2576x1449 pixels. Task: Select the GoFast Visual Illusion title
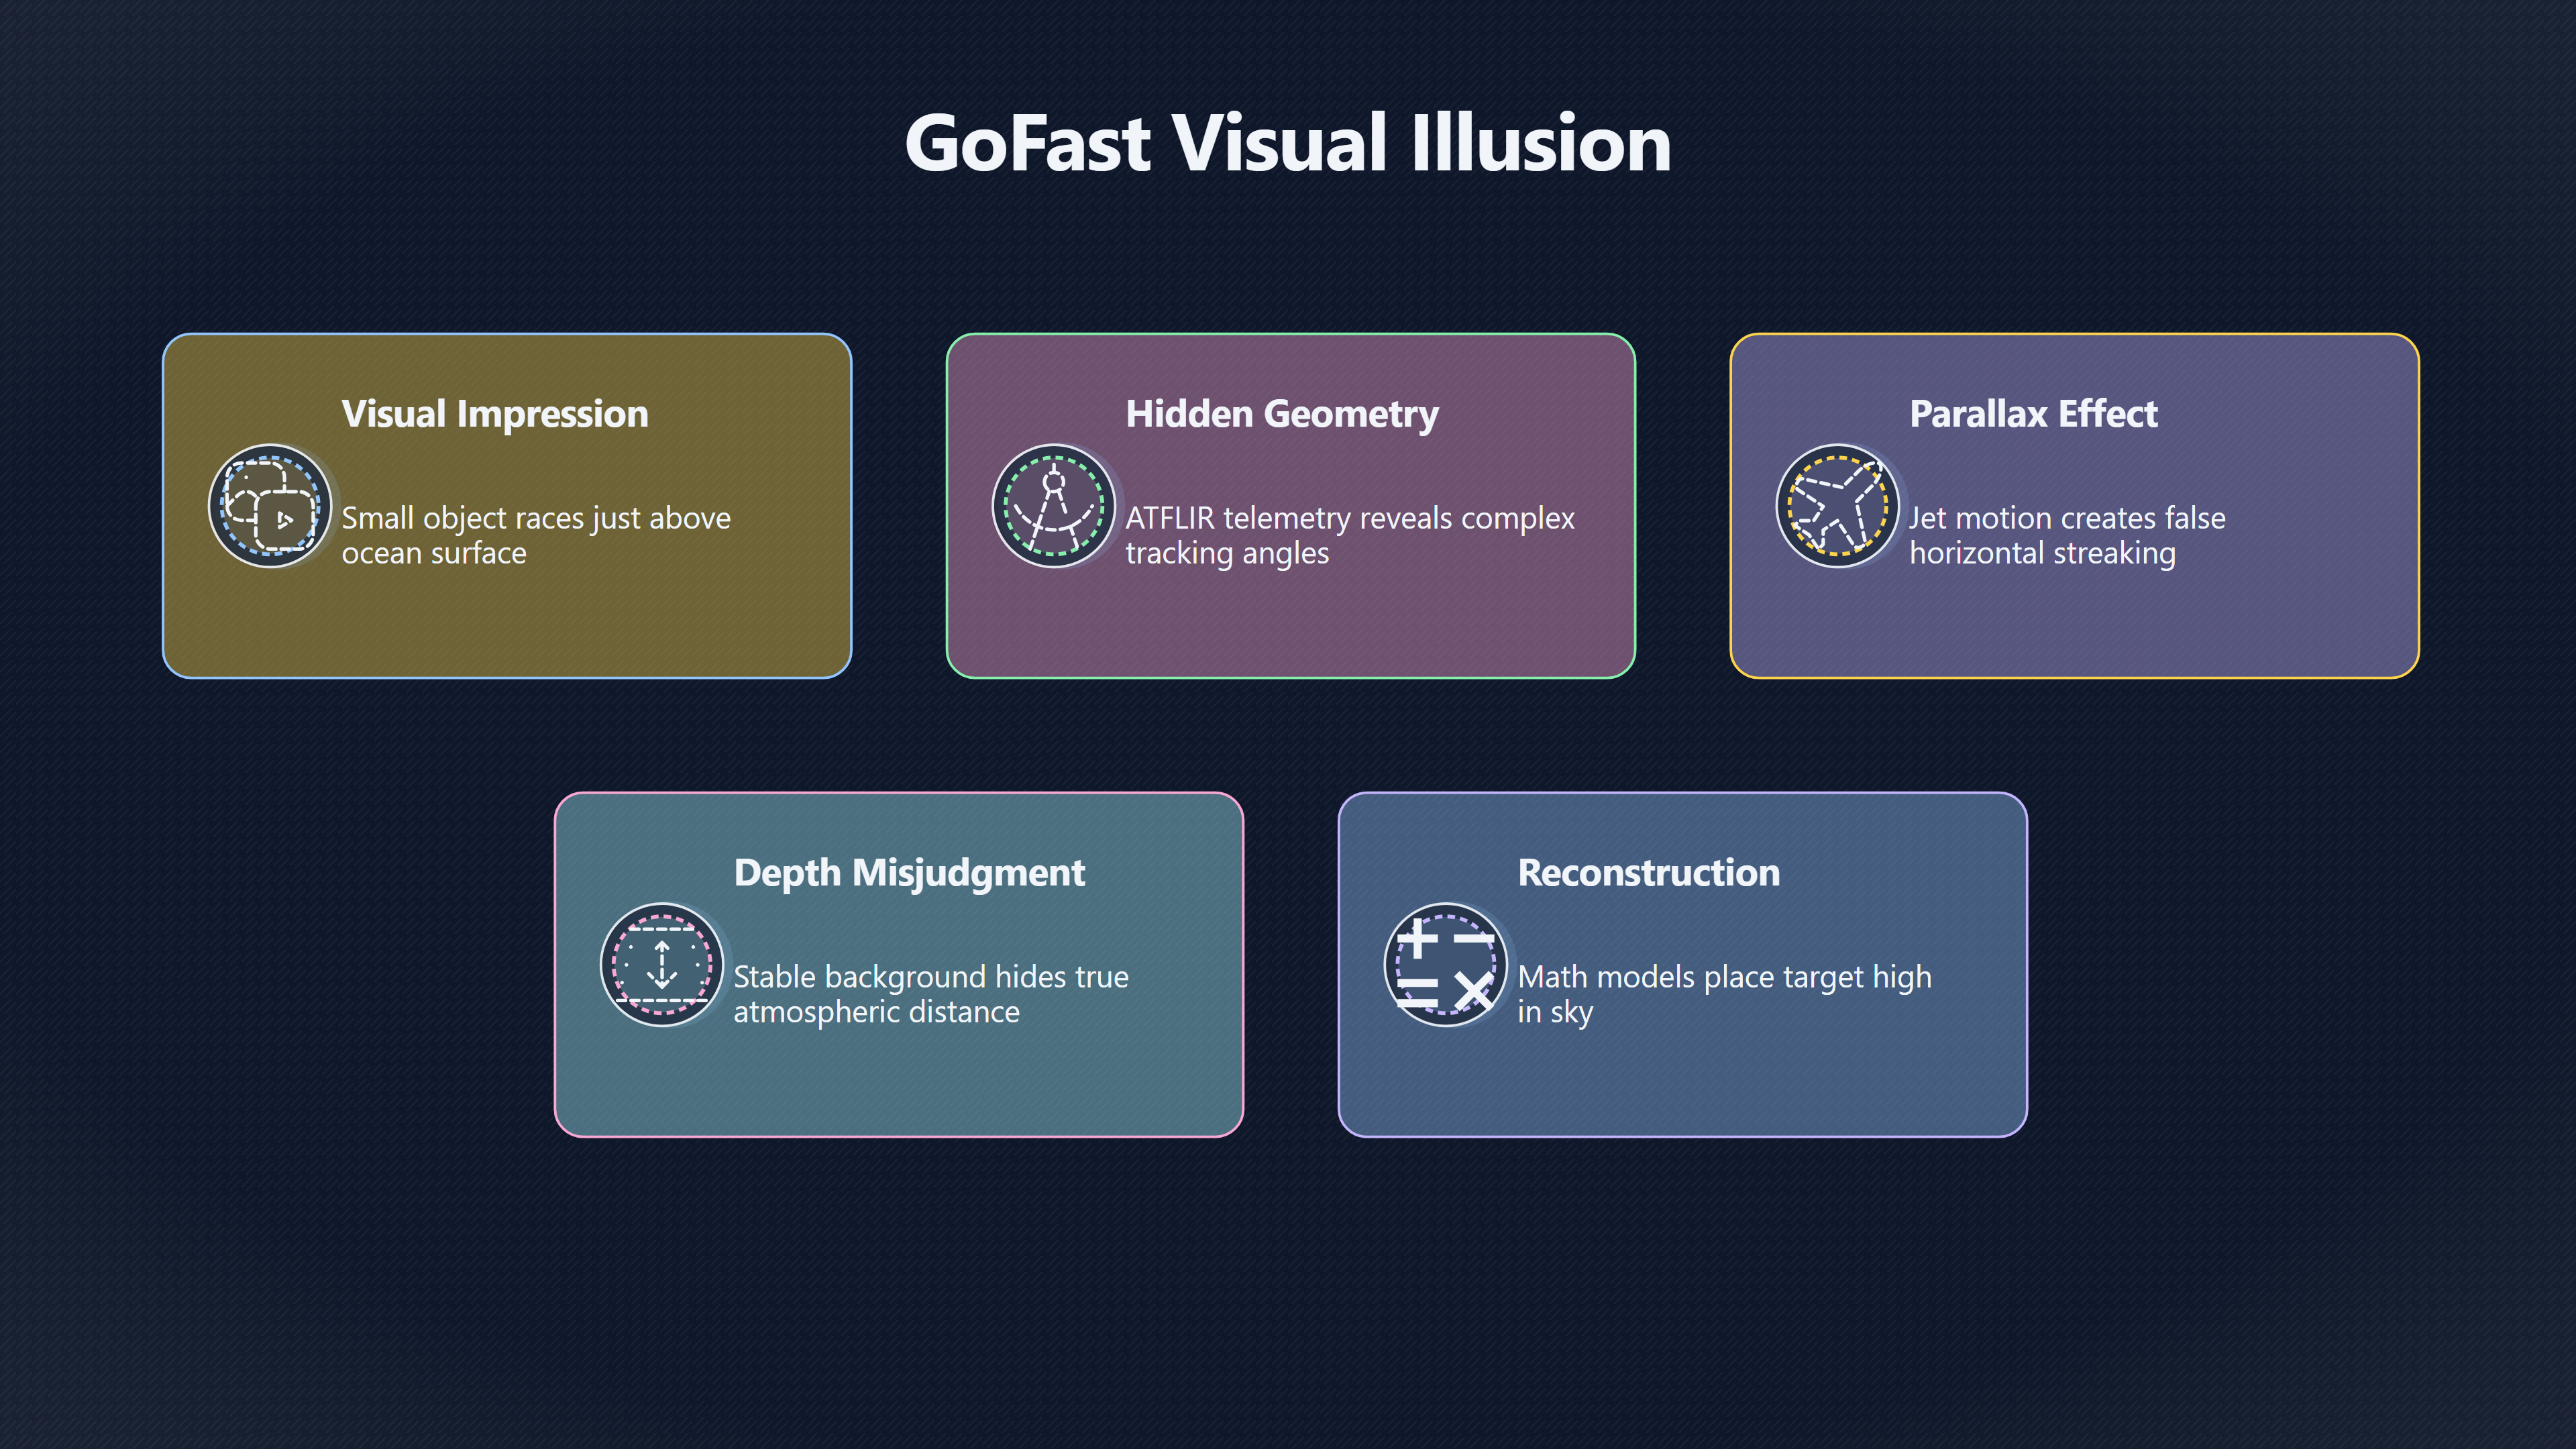(x=1288, y=143)
